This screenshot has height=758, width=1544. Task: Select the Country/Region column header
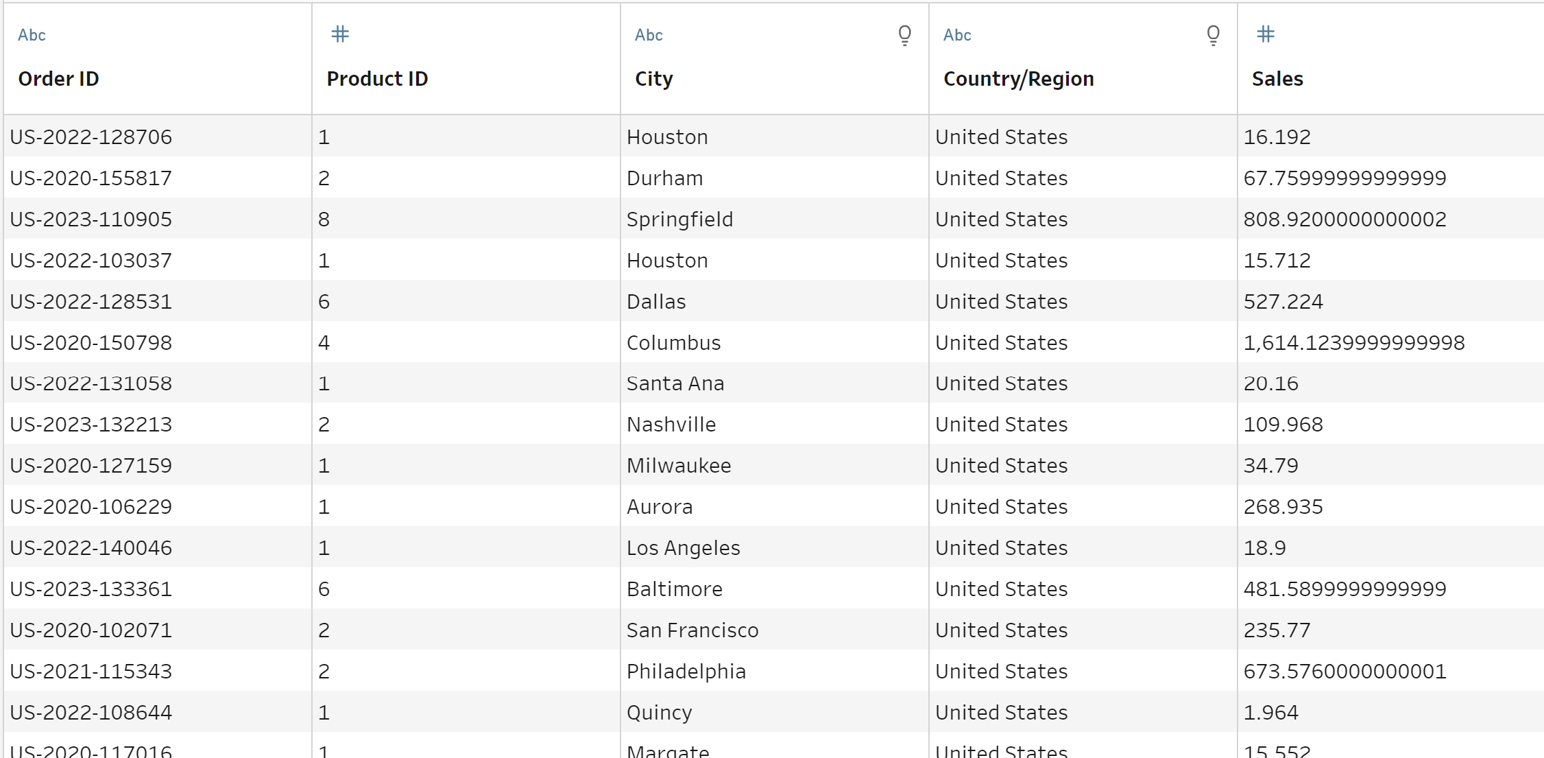point(1019,79)
